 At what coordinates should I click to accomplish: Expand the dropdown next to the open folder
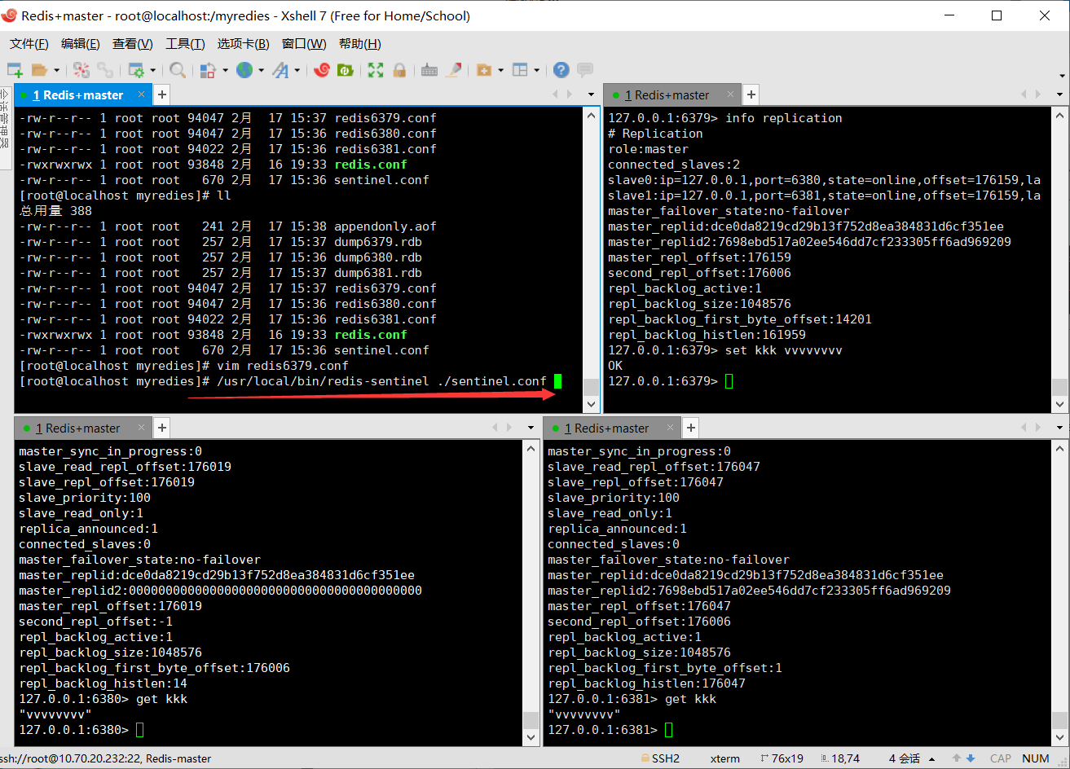pyautogui.click(x=55, y=69)
